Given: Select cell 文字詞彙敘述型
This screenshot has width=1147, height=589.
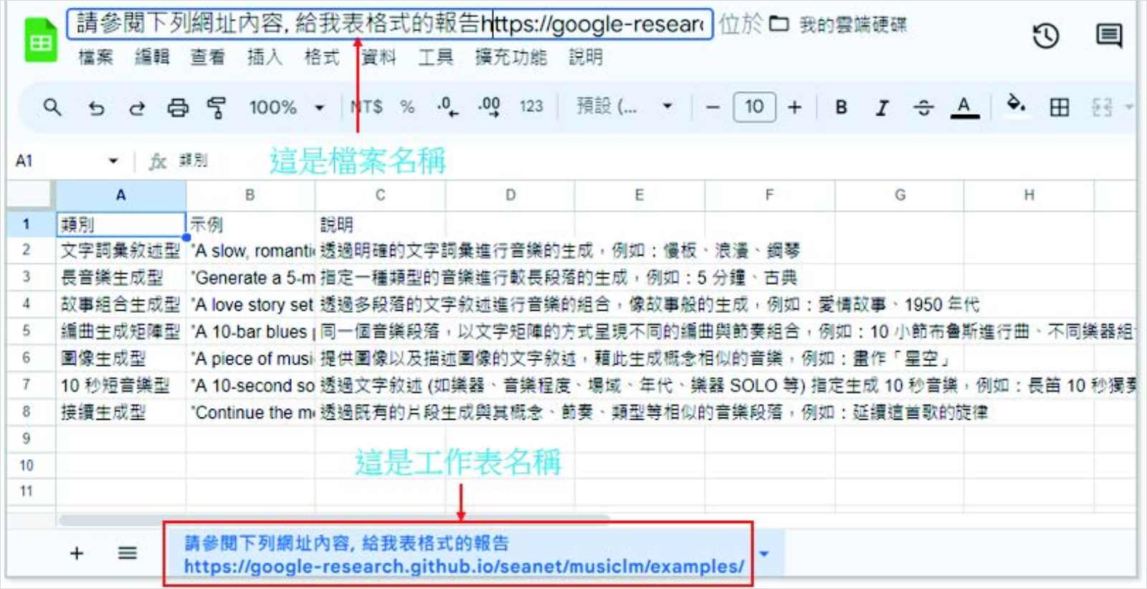Looking at the screenshot, I should coord(121,251).
